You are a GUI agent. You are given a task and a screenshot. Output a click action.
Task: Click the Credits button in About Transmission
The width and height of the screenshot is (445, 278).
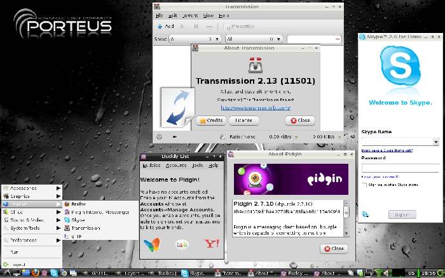click(x=210, y=120)
